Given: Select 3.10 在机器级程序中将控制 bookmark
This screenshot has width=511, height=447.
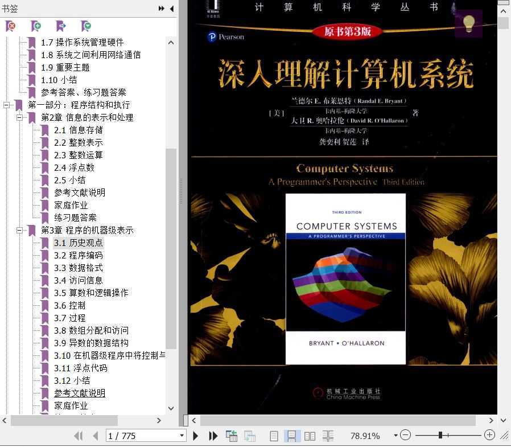Looking at the screenshot, I should 109,355.
